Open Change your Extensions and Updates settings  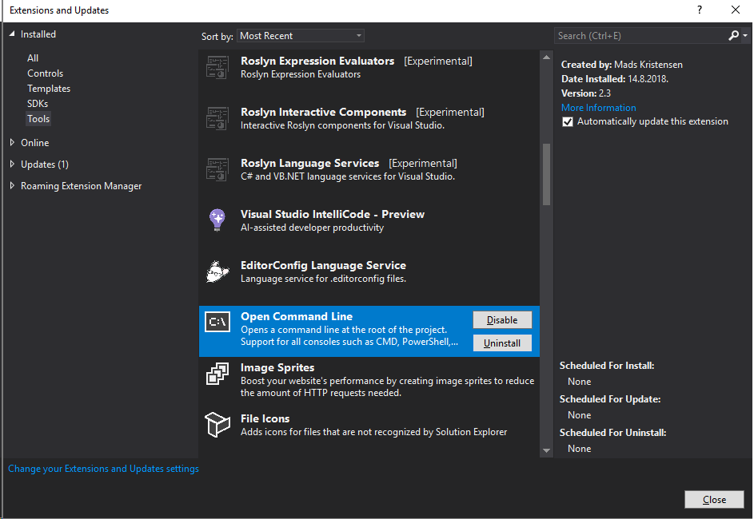coord(103,469)
